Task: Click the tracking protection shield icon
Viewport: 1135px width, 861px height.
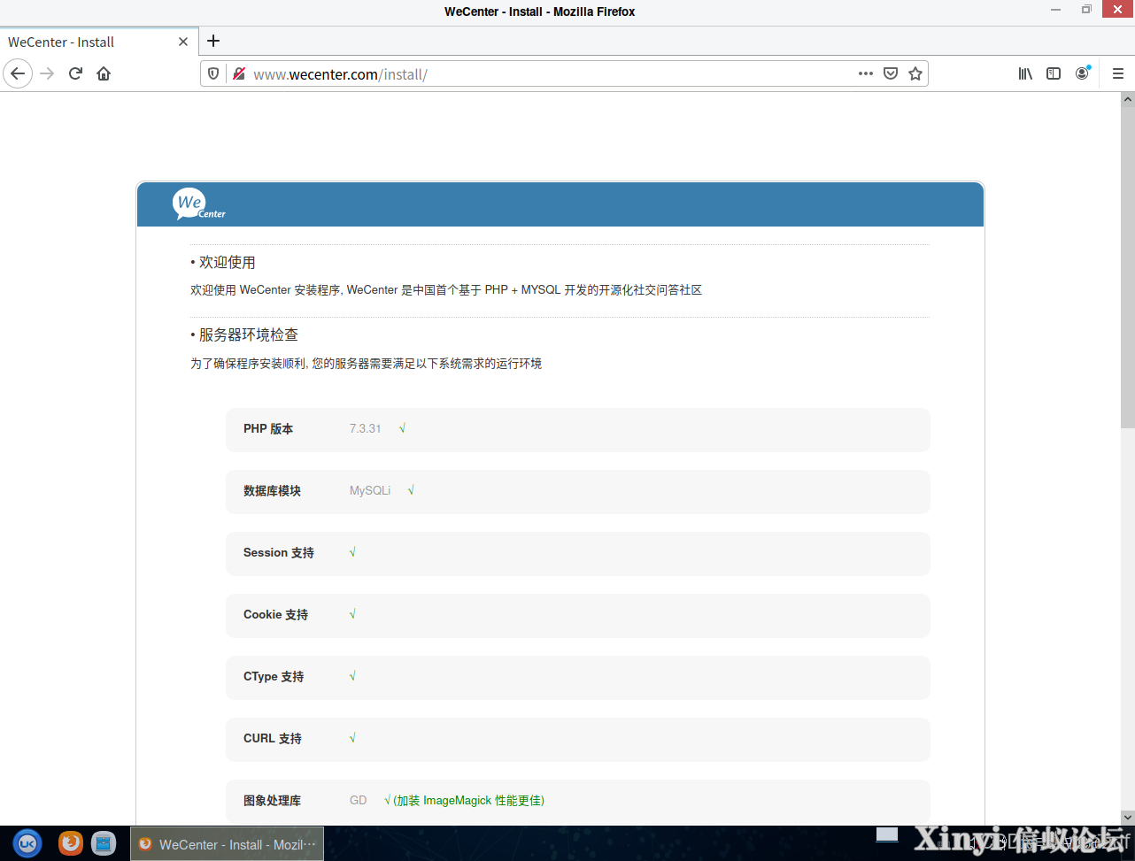Action: coord(213,73)
